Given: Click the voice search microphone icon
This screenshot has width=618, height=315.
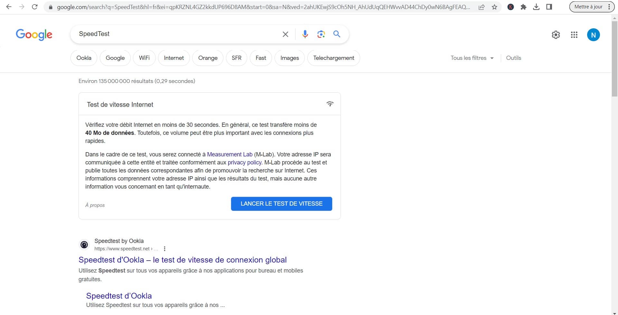Looking at the screenshot, I should (x=305, y=34).
